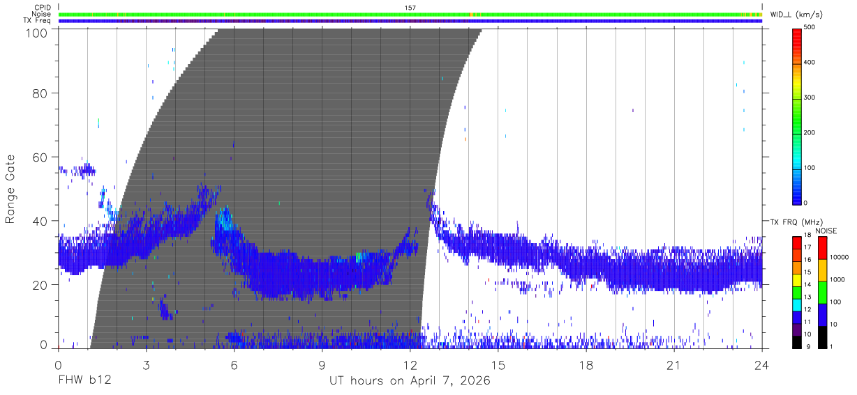
Task: Click the blue TX Freq status strip
Action: 410,21
